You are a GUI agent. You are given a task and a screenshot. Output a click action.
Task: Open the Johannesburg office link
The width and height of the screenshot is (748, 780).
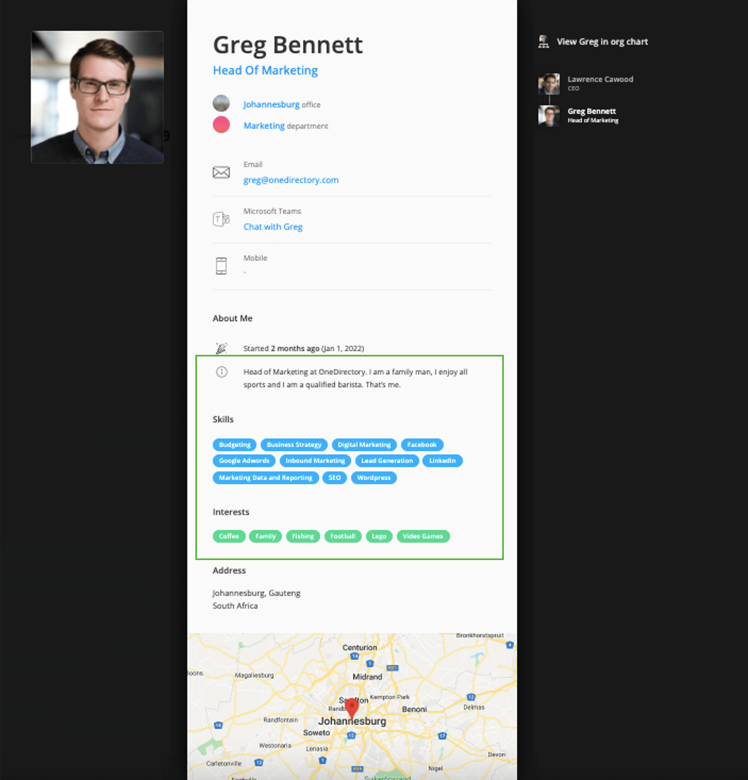271,104
